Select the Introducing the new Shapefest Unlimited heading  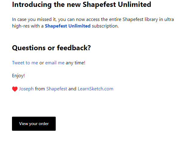[x=81, y=4]
